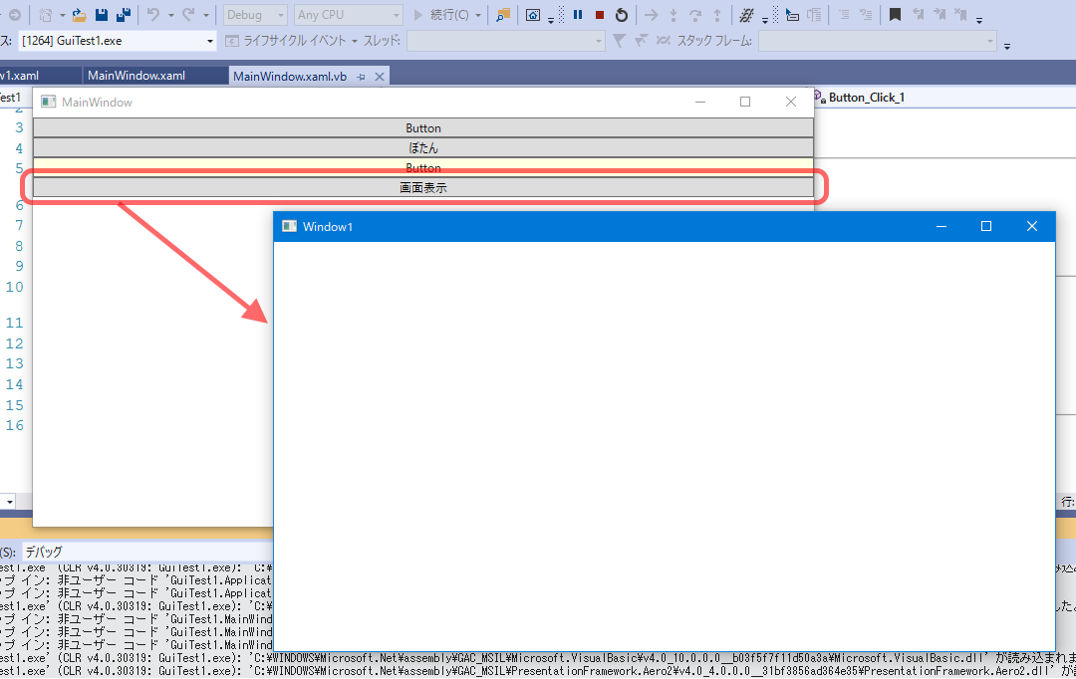Click the live visual tree toolbar icon

532,14
